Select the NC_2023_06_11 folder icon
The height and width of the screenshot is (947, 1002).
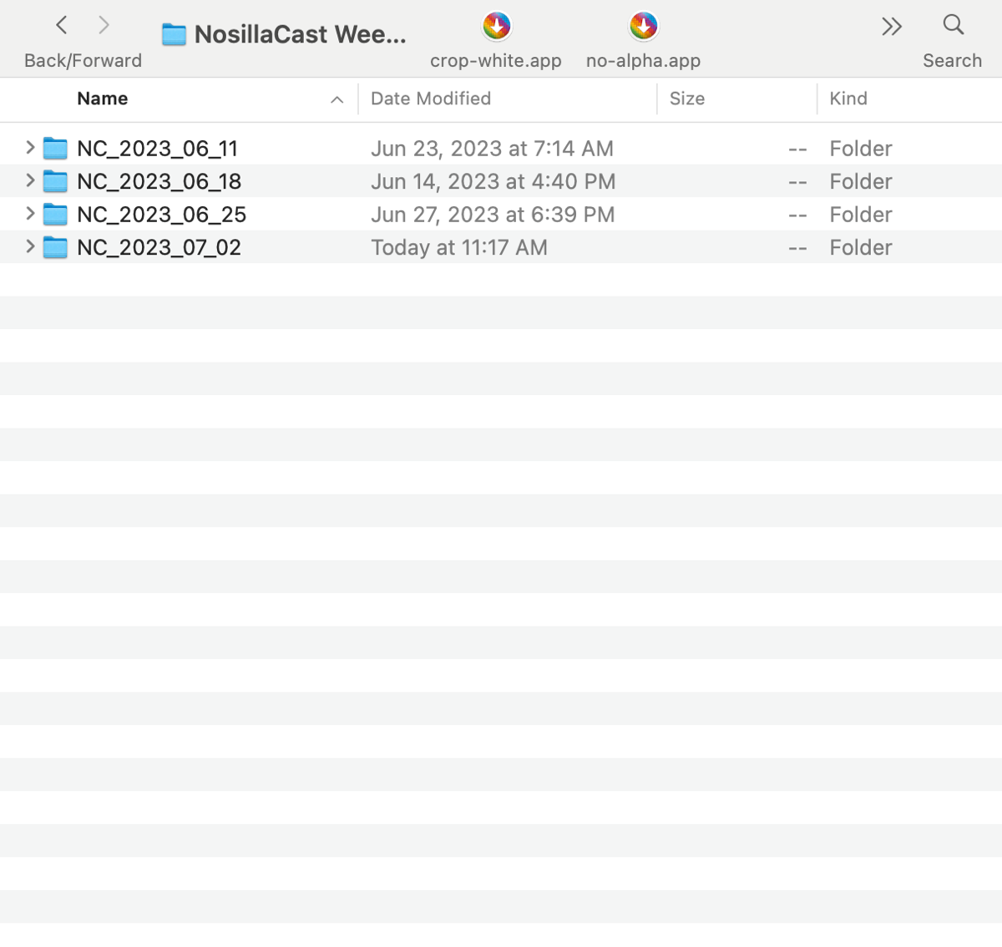(x=55, y=149)
